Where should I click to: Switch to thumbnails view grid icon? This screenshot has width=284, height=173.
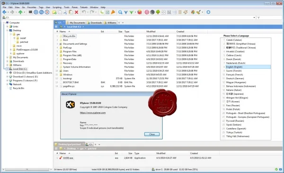coord(163,12)
